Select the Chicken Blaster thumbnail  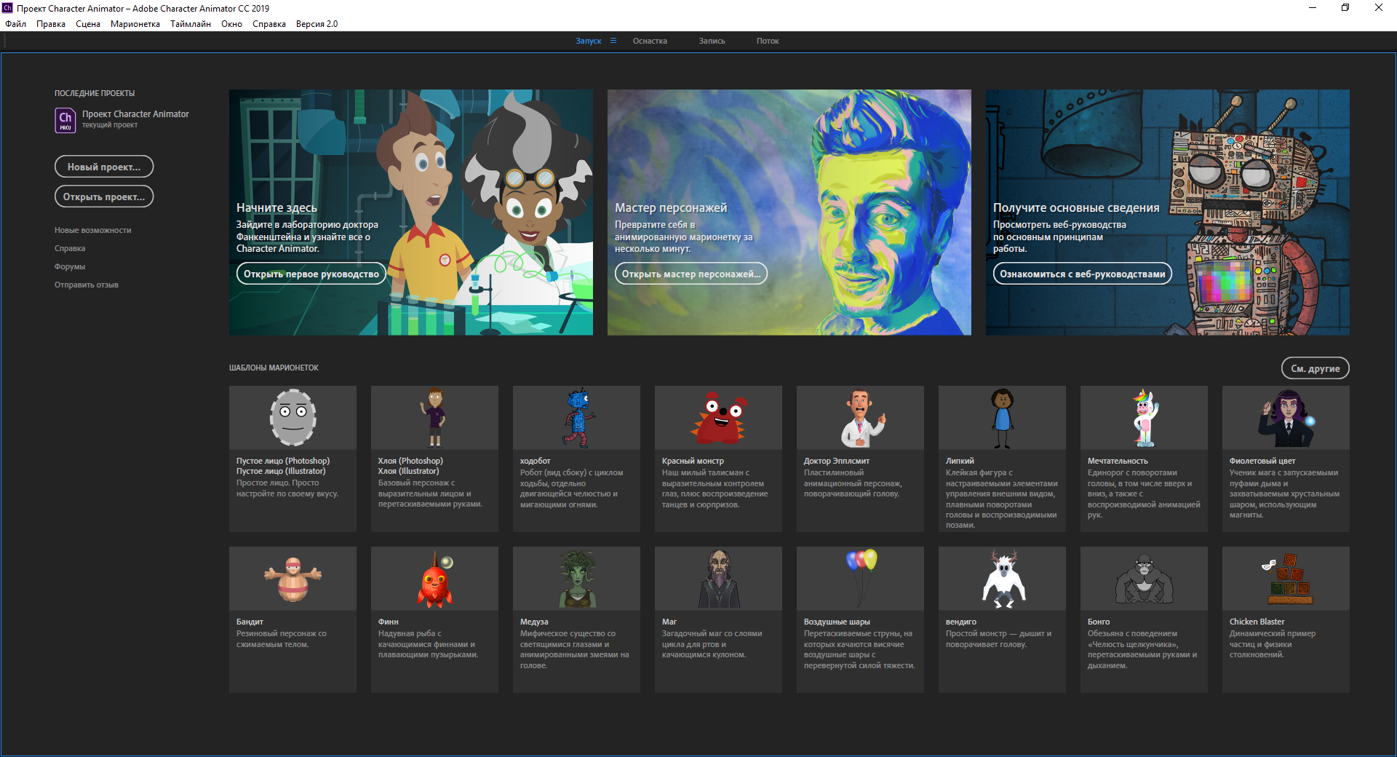point(1286,579)
